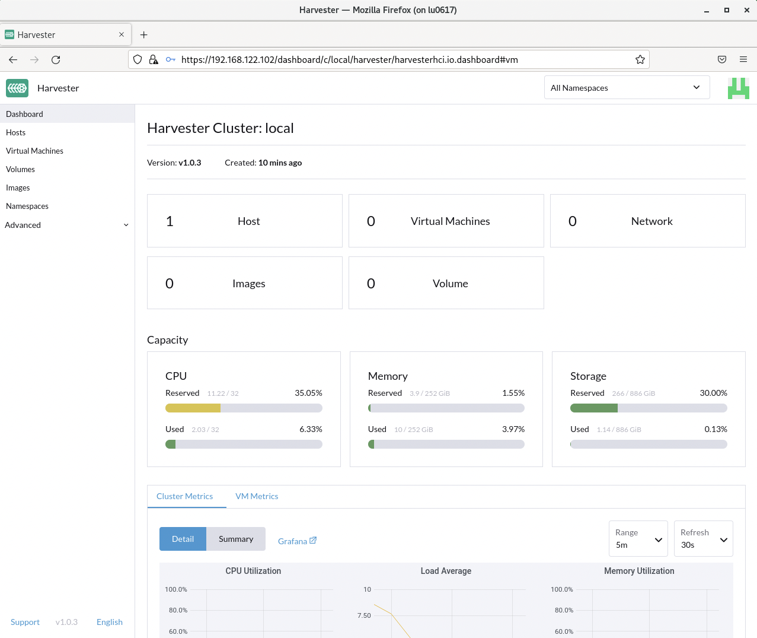The width and height of the screenshot is (757, 638).
Task: Expand the Advanced sidebar section
Action: tap(67, 225)
